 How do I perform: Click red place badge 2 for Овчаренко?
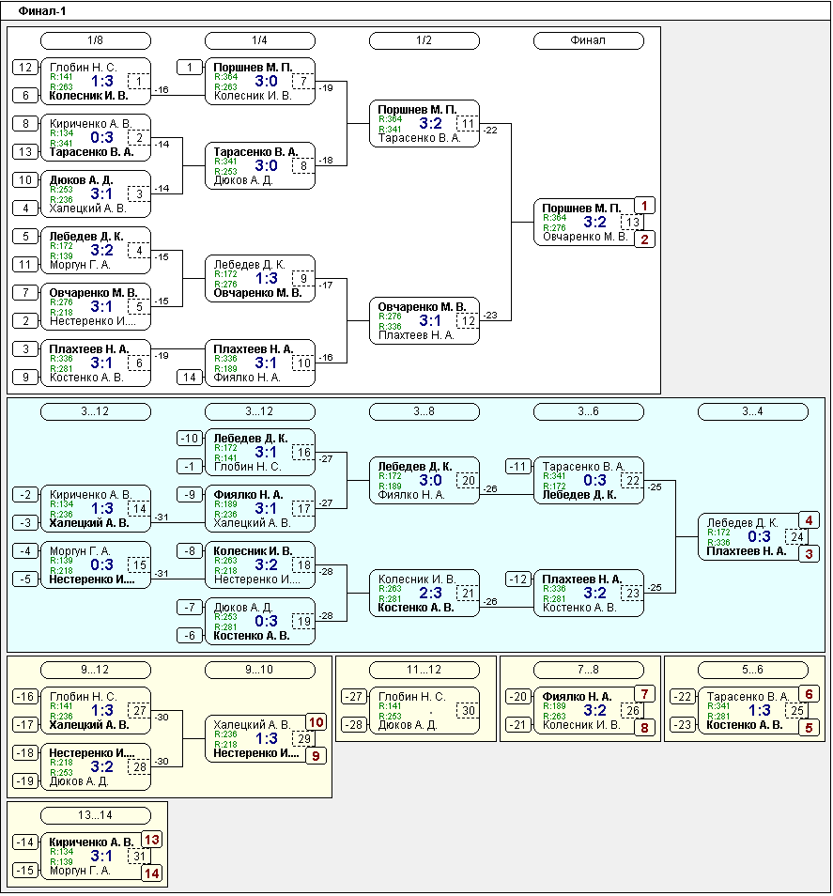click(x=644, y=239)
